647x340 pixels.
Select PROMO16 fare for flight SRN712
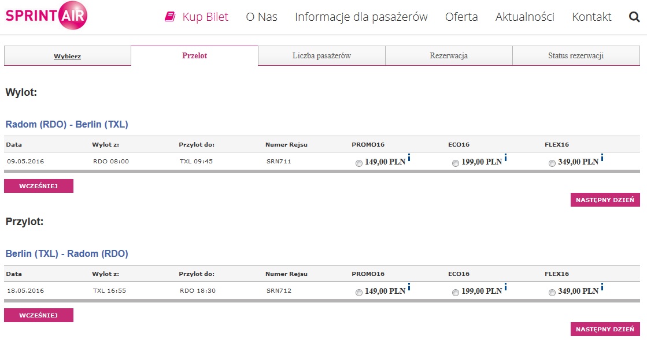point(359,293)
